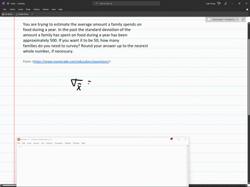This screenshot has height=187, width=250.
Task: Open the Cell menu in Mathematica
Action: pyautogui.click(x=43, y=143)
